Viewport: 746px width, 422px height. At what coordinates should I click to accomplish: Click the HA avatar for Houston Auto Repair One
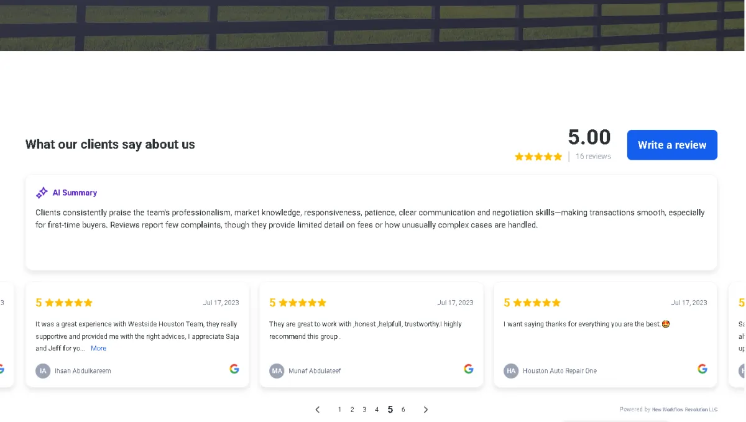click(511, 371)
